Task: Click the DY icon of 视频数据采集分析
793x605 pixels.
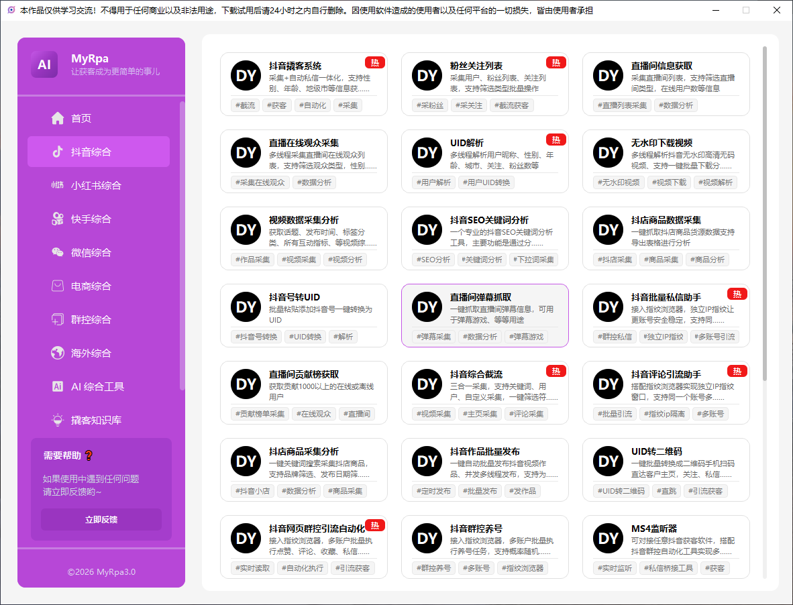Action: tap(246, 230)
